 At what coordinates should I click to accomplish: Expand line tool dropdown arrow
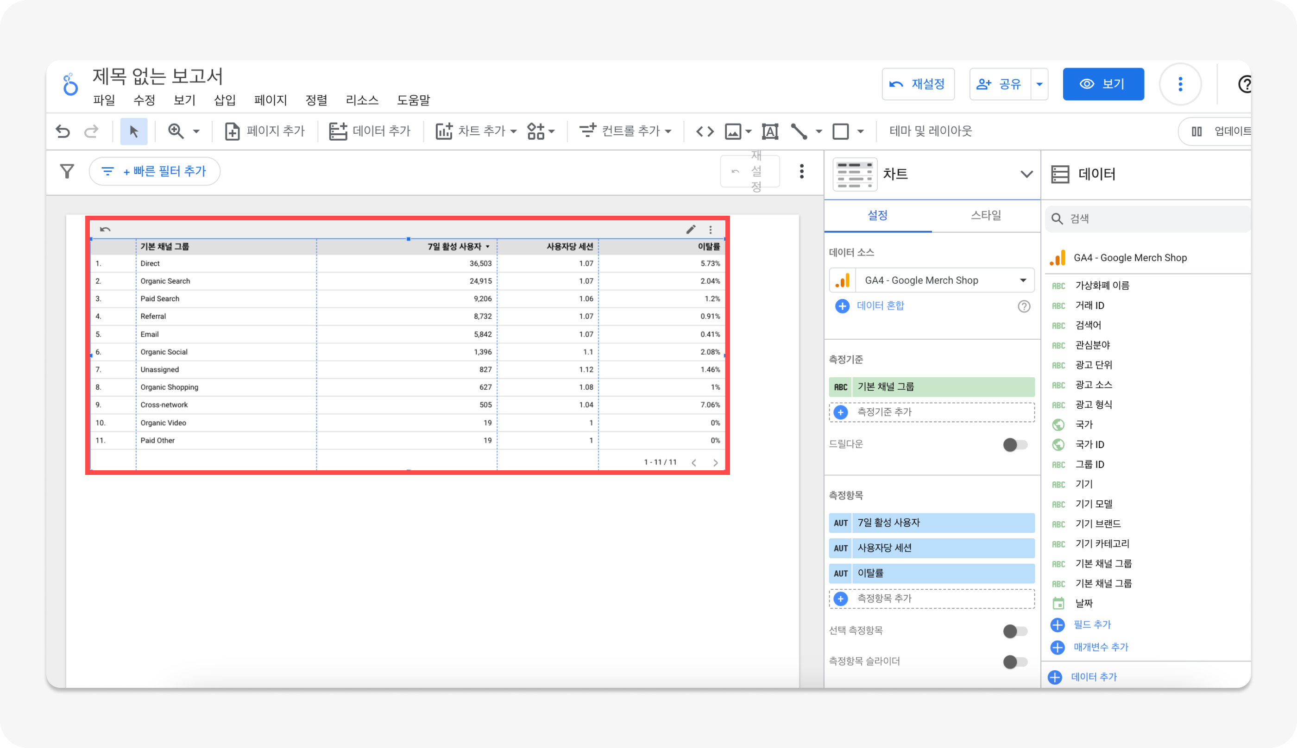tap(819, 132)
